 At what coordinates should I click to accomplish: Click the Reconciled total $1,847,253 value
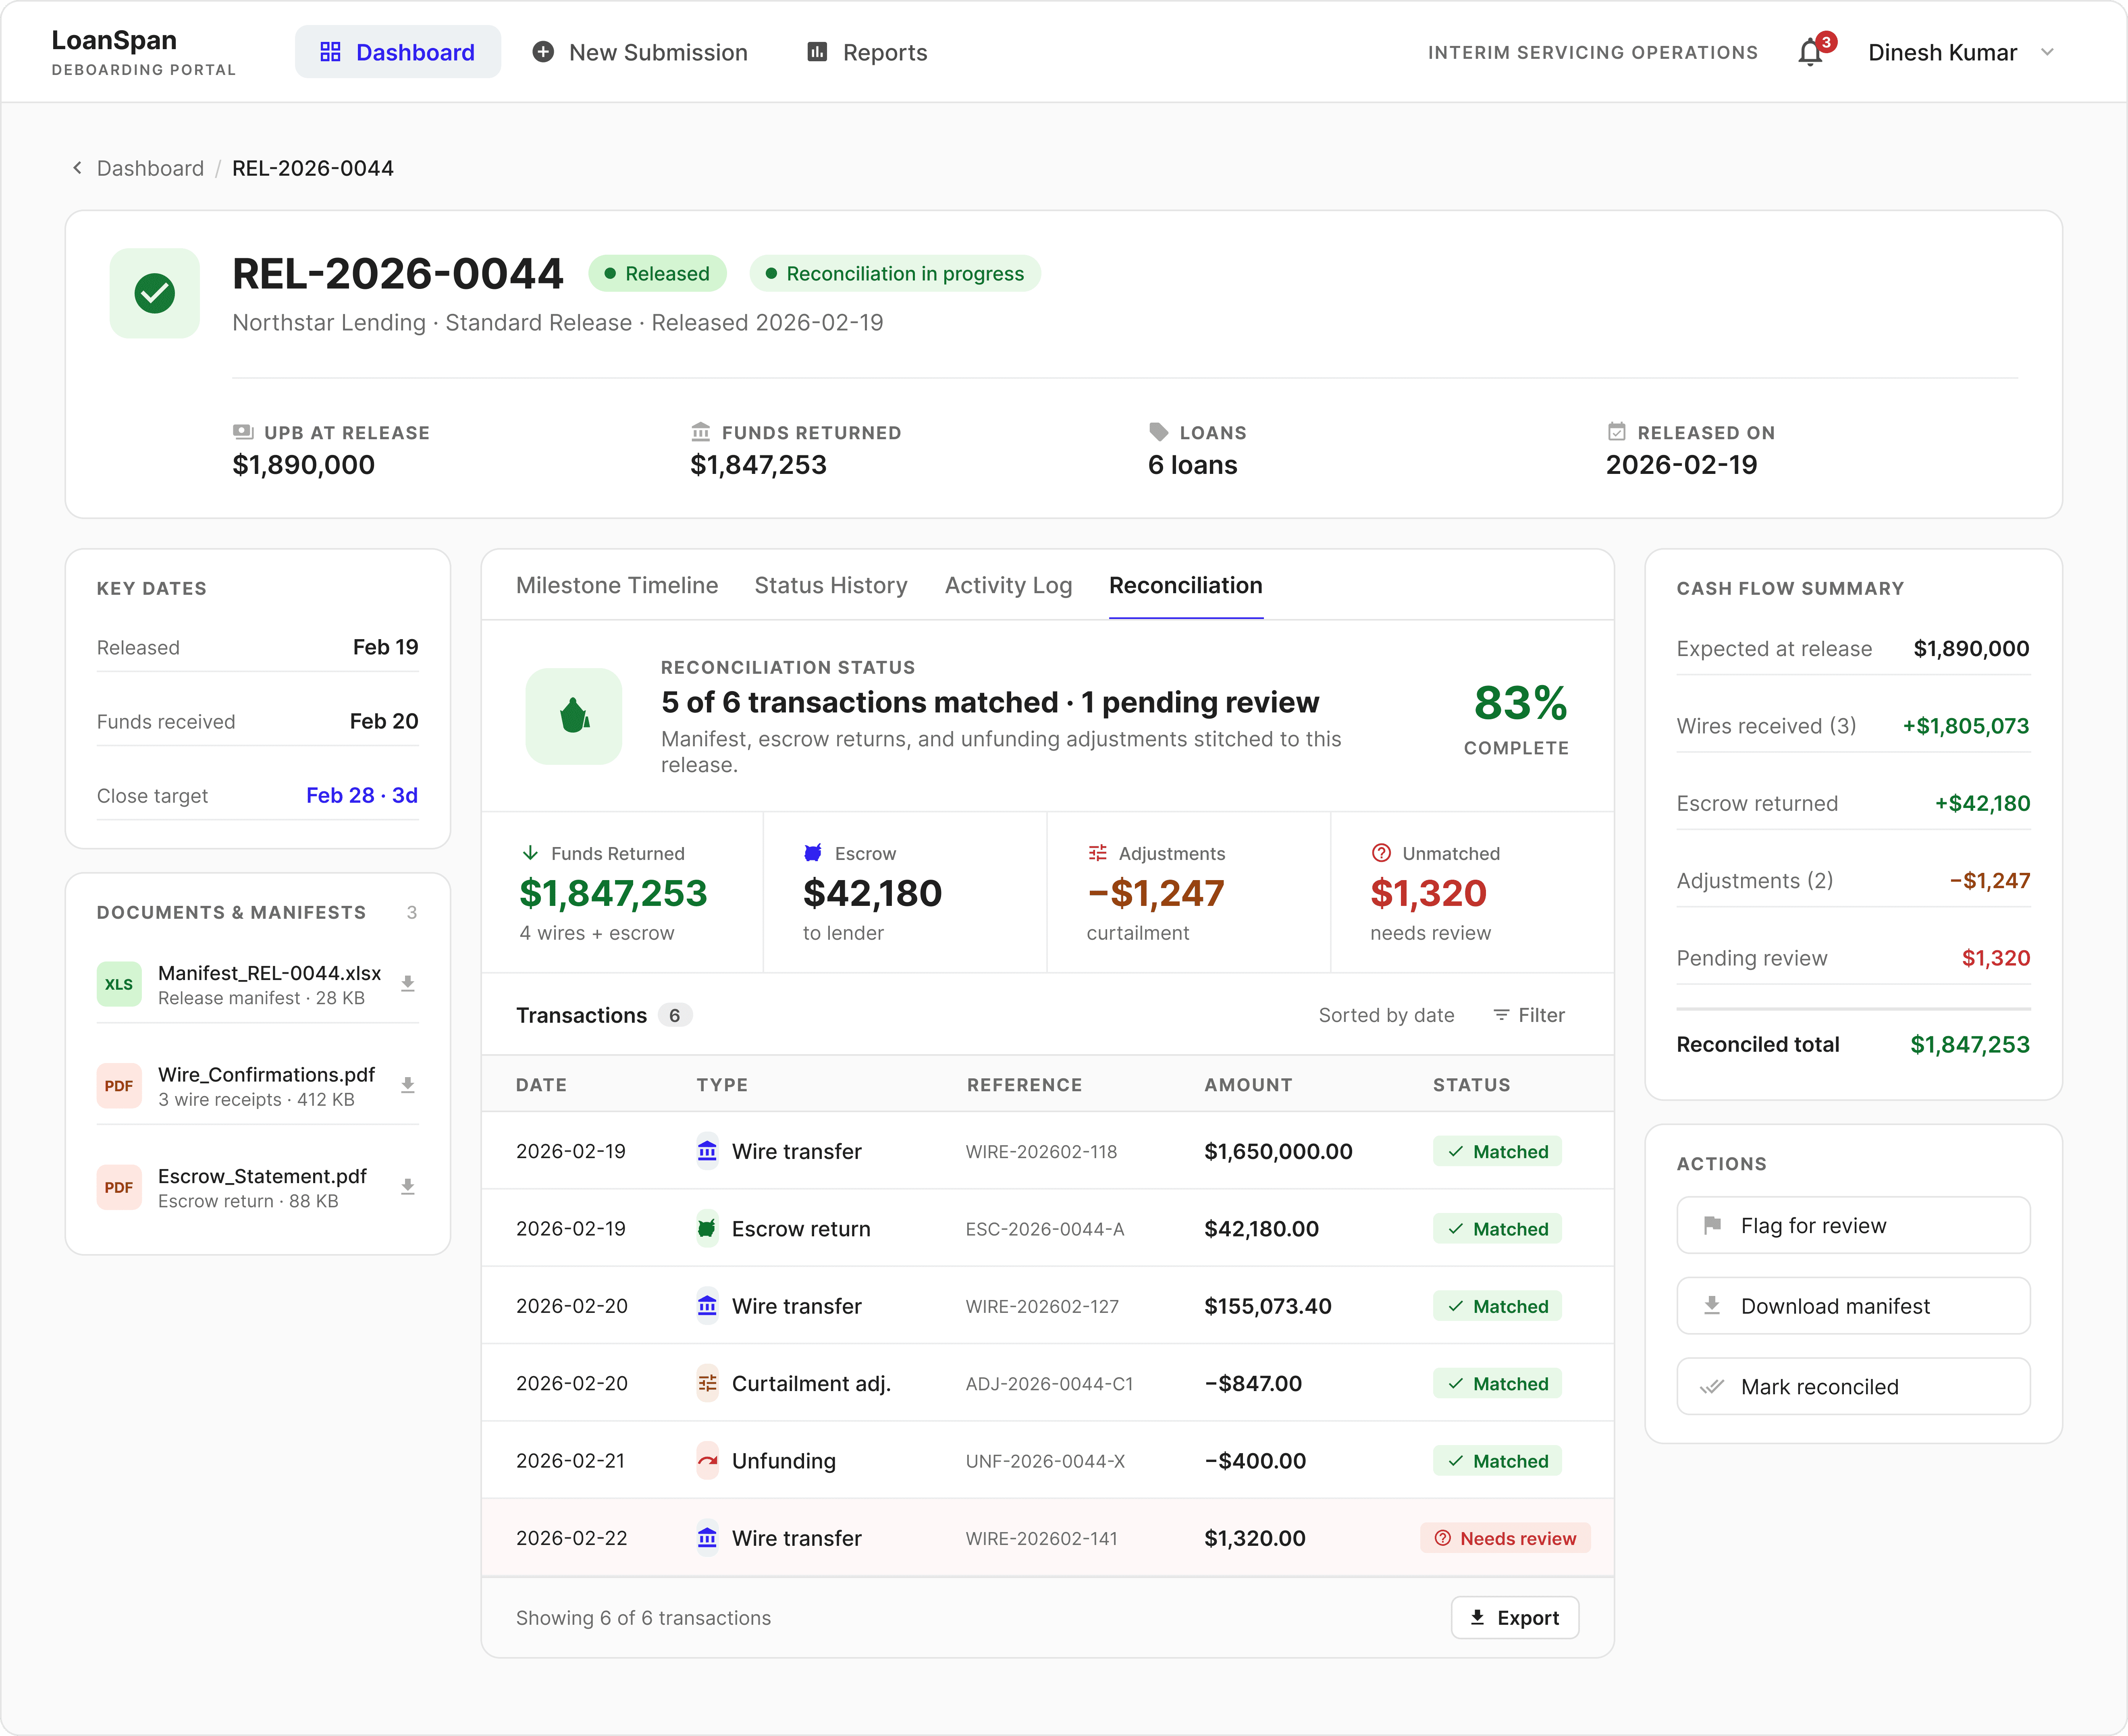coord(1970,1044)
